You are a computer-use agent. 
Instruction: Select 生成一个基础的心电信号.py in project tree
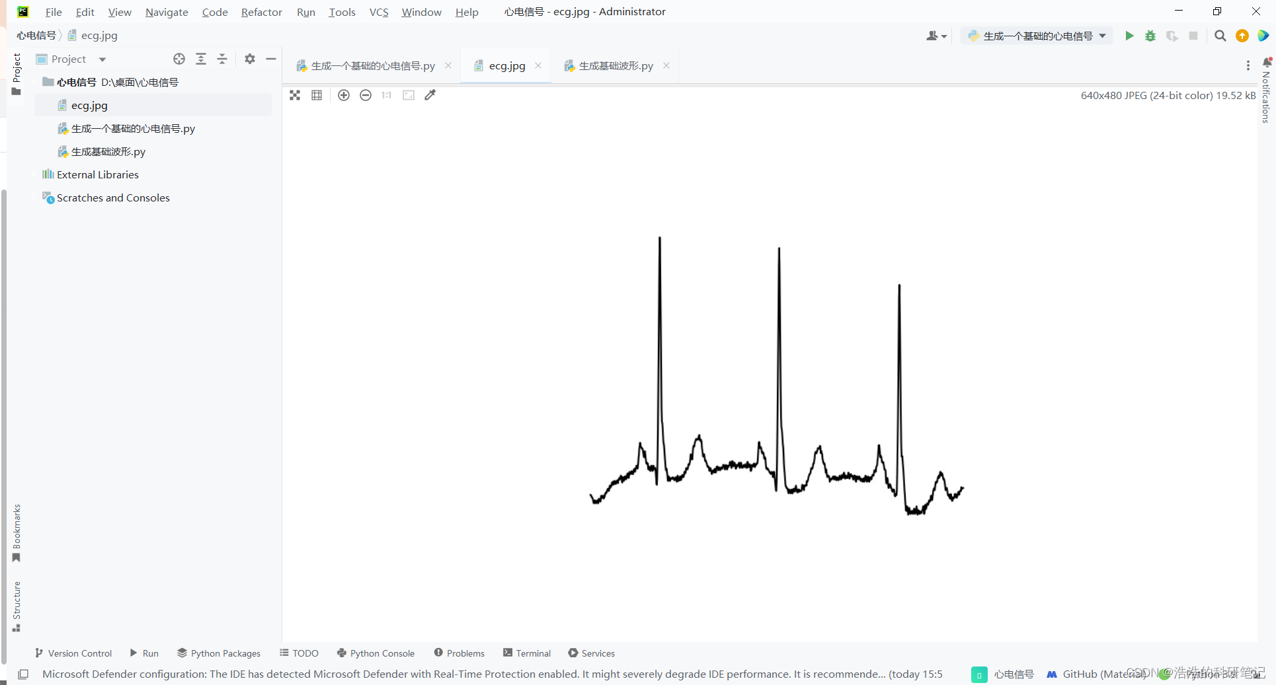[153, 128]
